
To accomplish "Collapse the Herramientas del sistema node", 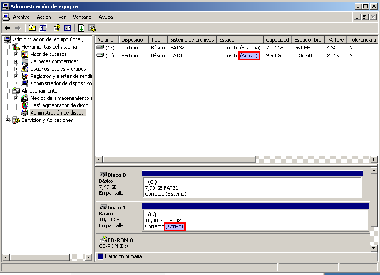I will (x=8, y=47).
